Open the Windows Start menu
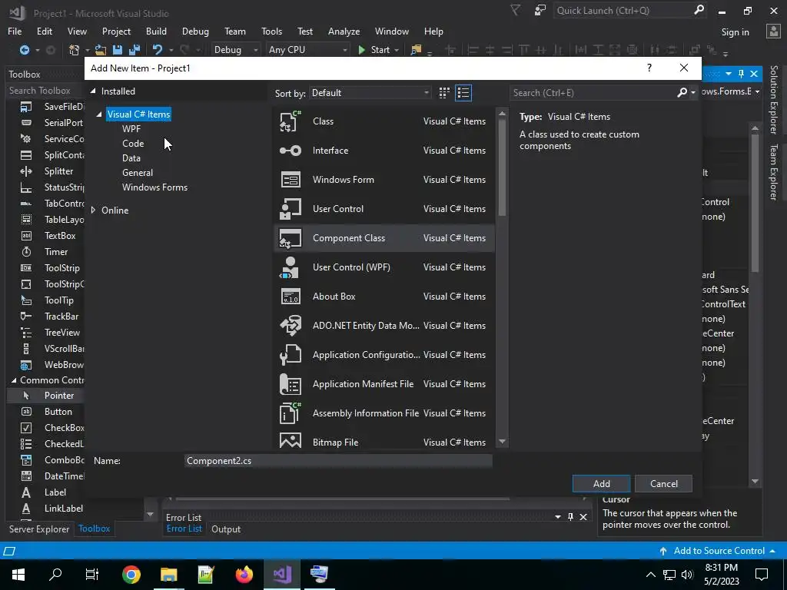Screen dimensions: 787x590 pyautogui.click(x=18, y=575)
